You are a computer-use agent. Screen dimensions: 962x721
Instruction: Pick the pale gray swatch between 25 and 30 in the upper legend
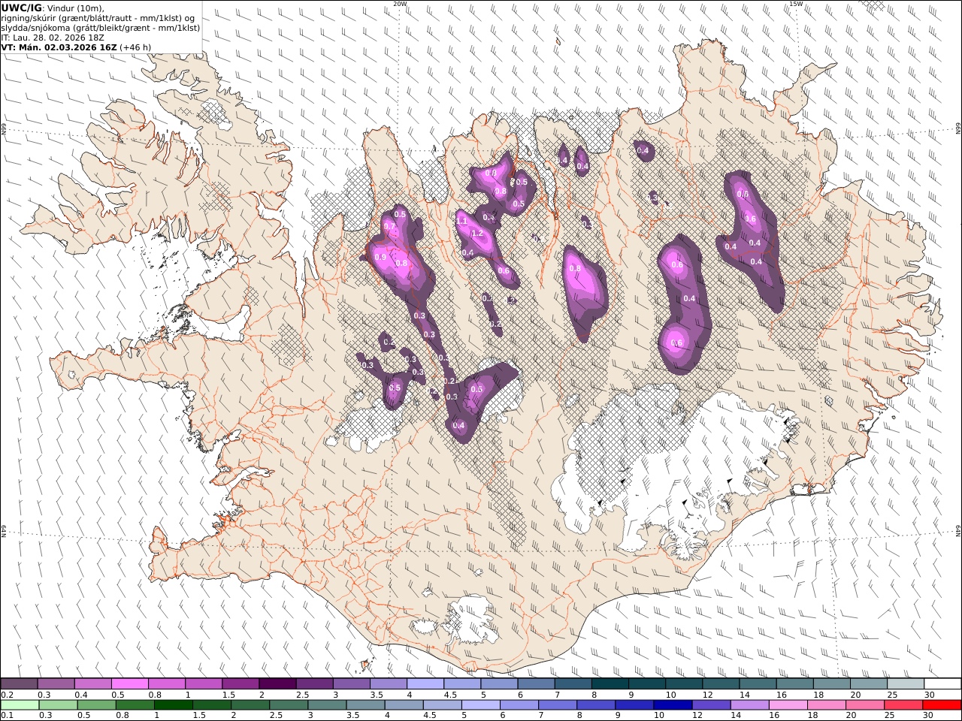click(906, 684)
